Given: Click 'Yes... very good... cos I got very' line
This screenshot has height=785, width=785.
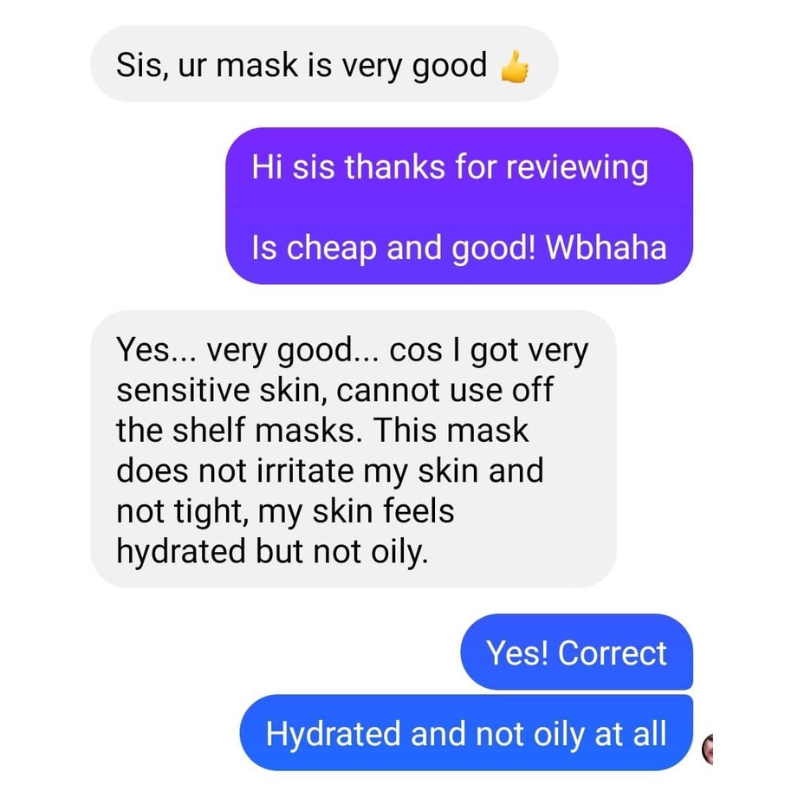Looking at the screenshot, I should 353,350.
